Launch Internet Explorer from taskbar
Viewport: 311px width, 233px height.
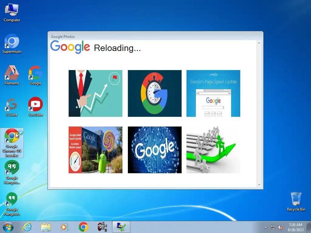tap(27, 227)
